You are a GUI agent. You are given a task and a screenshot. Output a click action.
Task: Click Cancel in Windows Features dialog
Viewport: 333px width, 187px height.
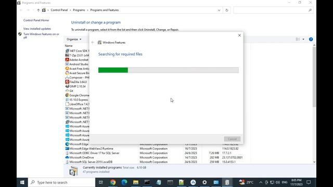click(232, 139)
